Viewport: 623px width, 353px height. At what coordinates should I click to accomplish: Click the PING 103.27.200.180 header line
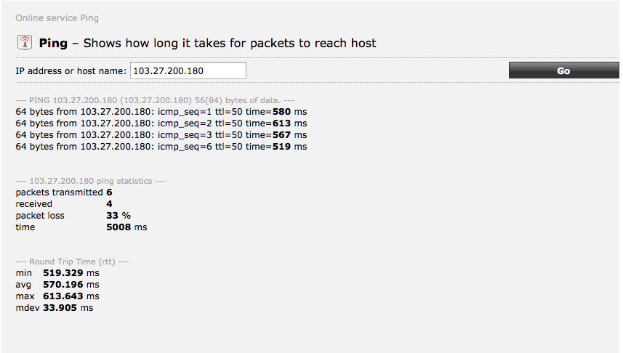(155, 100)
